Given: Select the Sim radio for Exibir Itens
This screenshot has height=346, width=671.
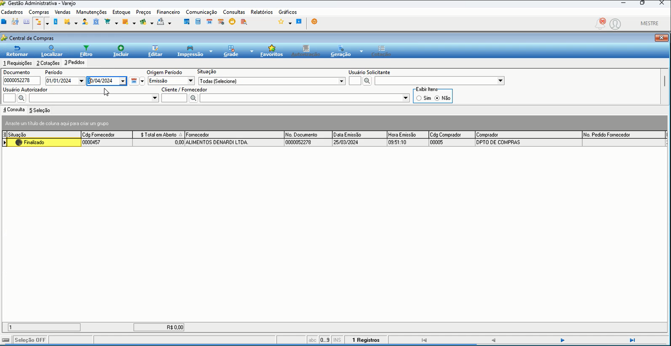Looking at the screenshot, I should [x=419, y=98].
